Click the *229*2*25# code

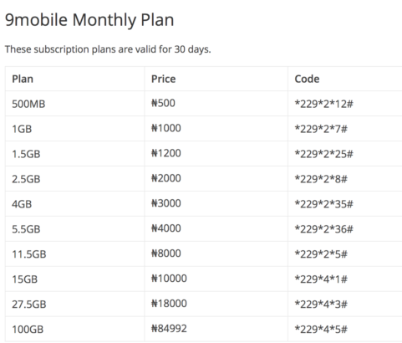[324, 154]
